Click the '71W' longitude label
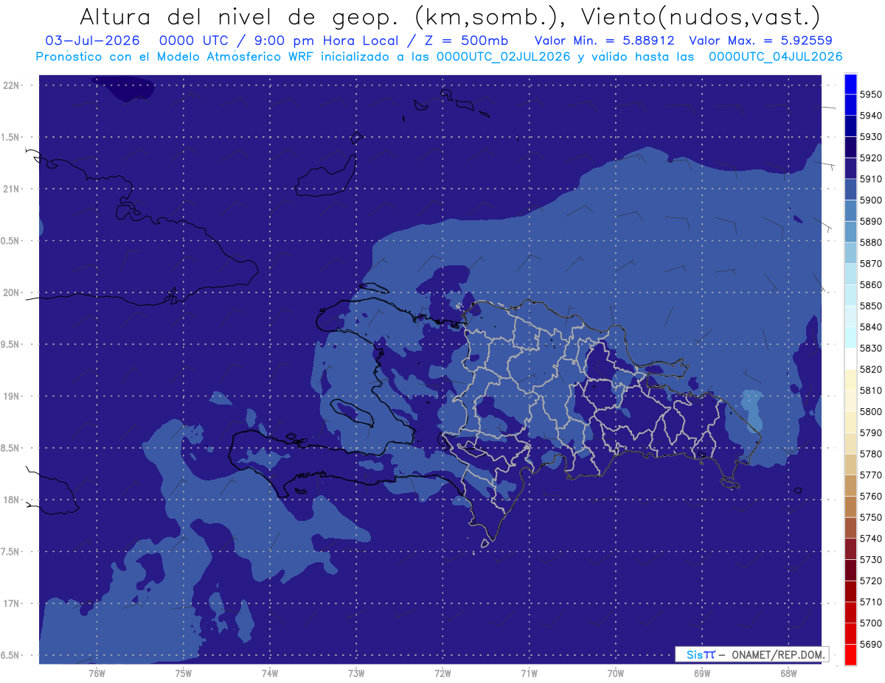The height and width of the screenshot is (683, 885). coord(529,673)
